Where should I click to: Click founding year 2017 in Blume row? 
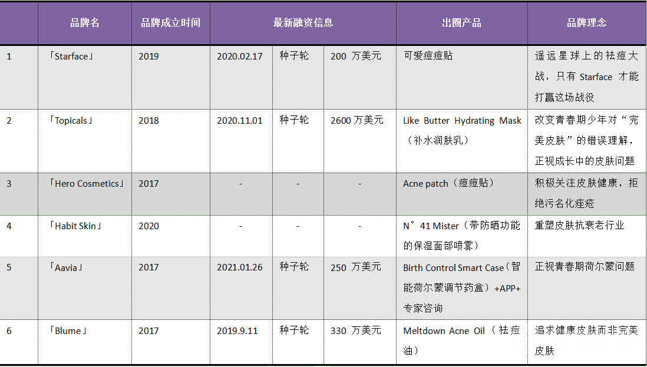148,330
